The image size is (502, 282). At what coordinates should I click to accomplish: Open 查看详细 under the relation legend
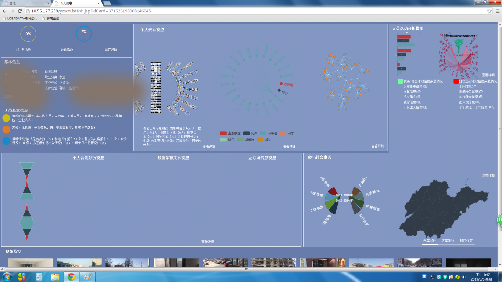tap(289, 147)
